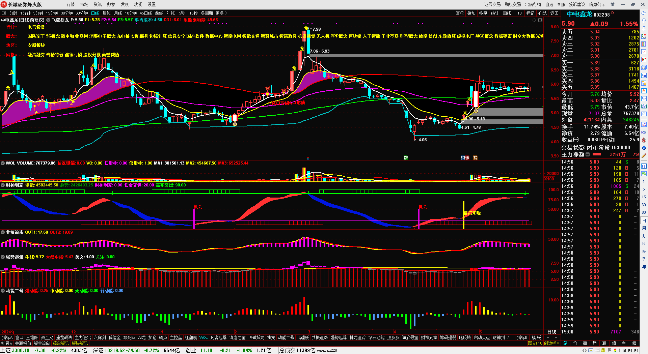Click the 长城证券烽火版 app logo icon
Screen dimensions: 648x354
4,4
